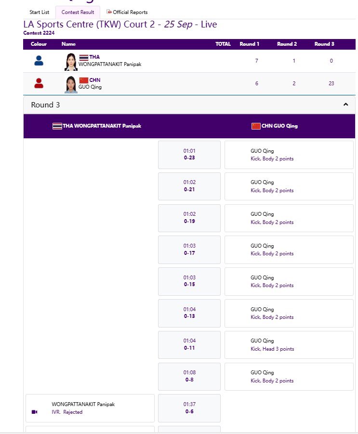Select the IVR. Rejected text
Viewport: 358px width, 434px height.
pyautogui.click(x=67, y=412)
